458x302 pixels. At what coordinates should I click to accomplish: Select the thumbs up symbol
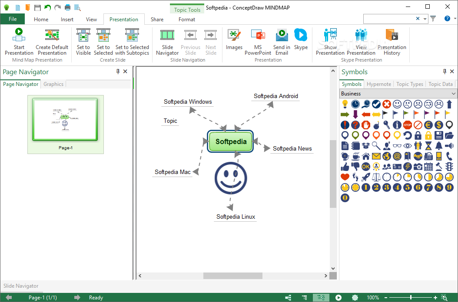click(x=345, y=167)
